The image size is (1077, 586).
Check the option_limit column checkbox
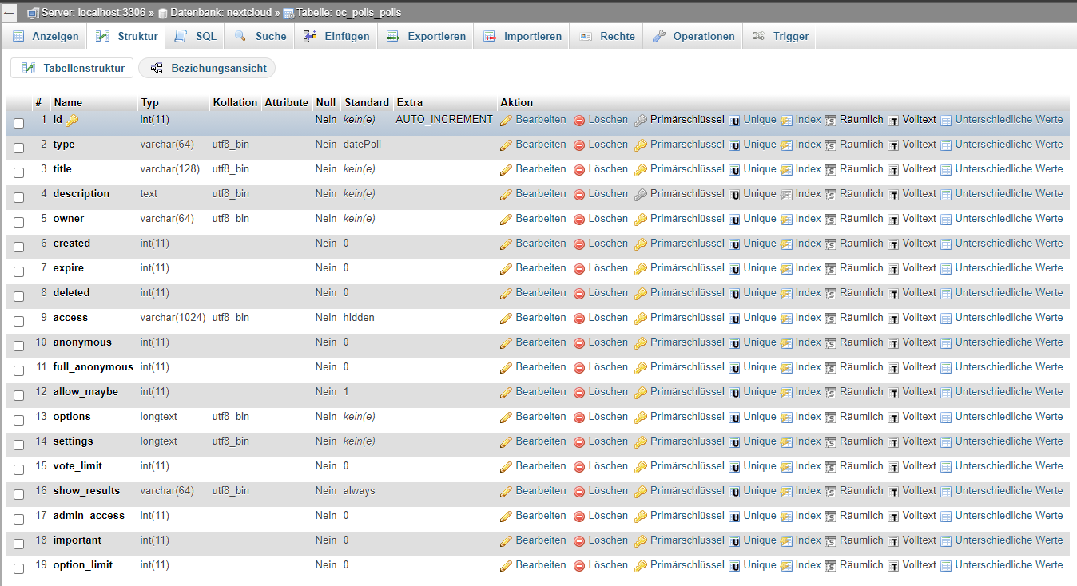(x=18, y=568)
